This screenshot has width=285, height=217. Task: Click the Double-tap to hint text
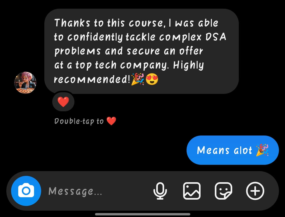coord(79,121)
